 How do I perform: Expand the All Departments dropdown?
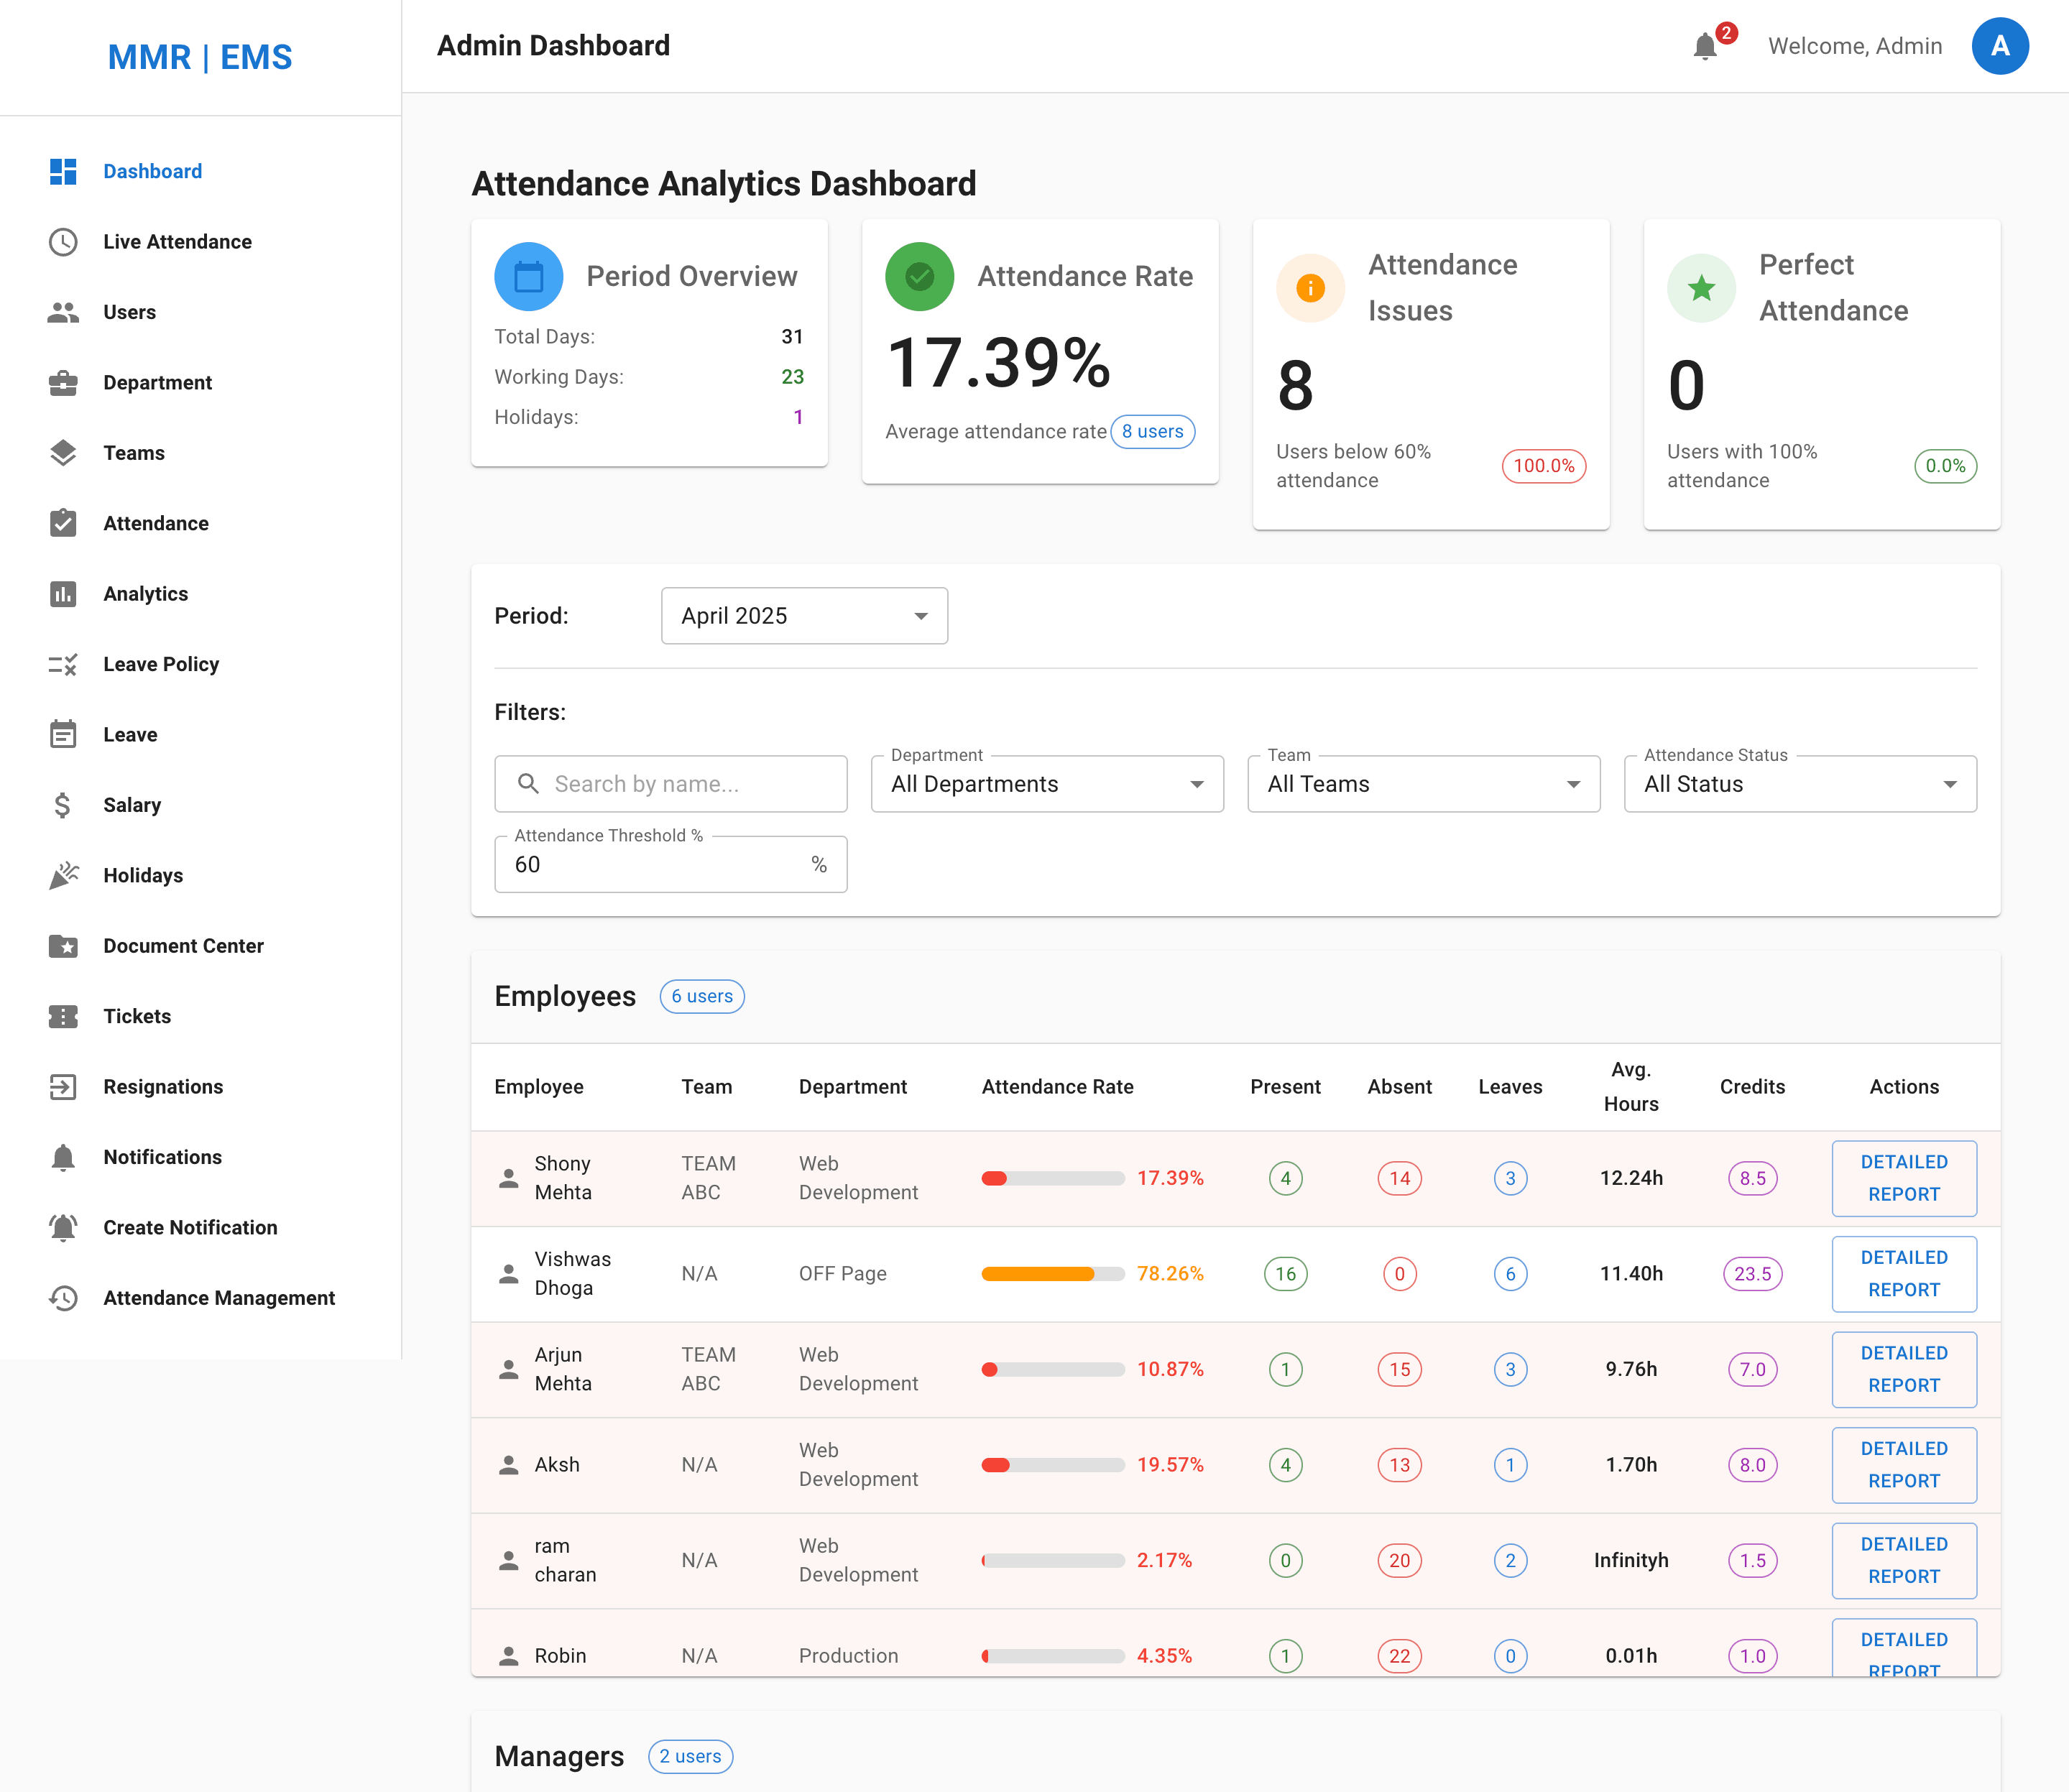[x=1046, y=784]
